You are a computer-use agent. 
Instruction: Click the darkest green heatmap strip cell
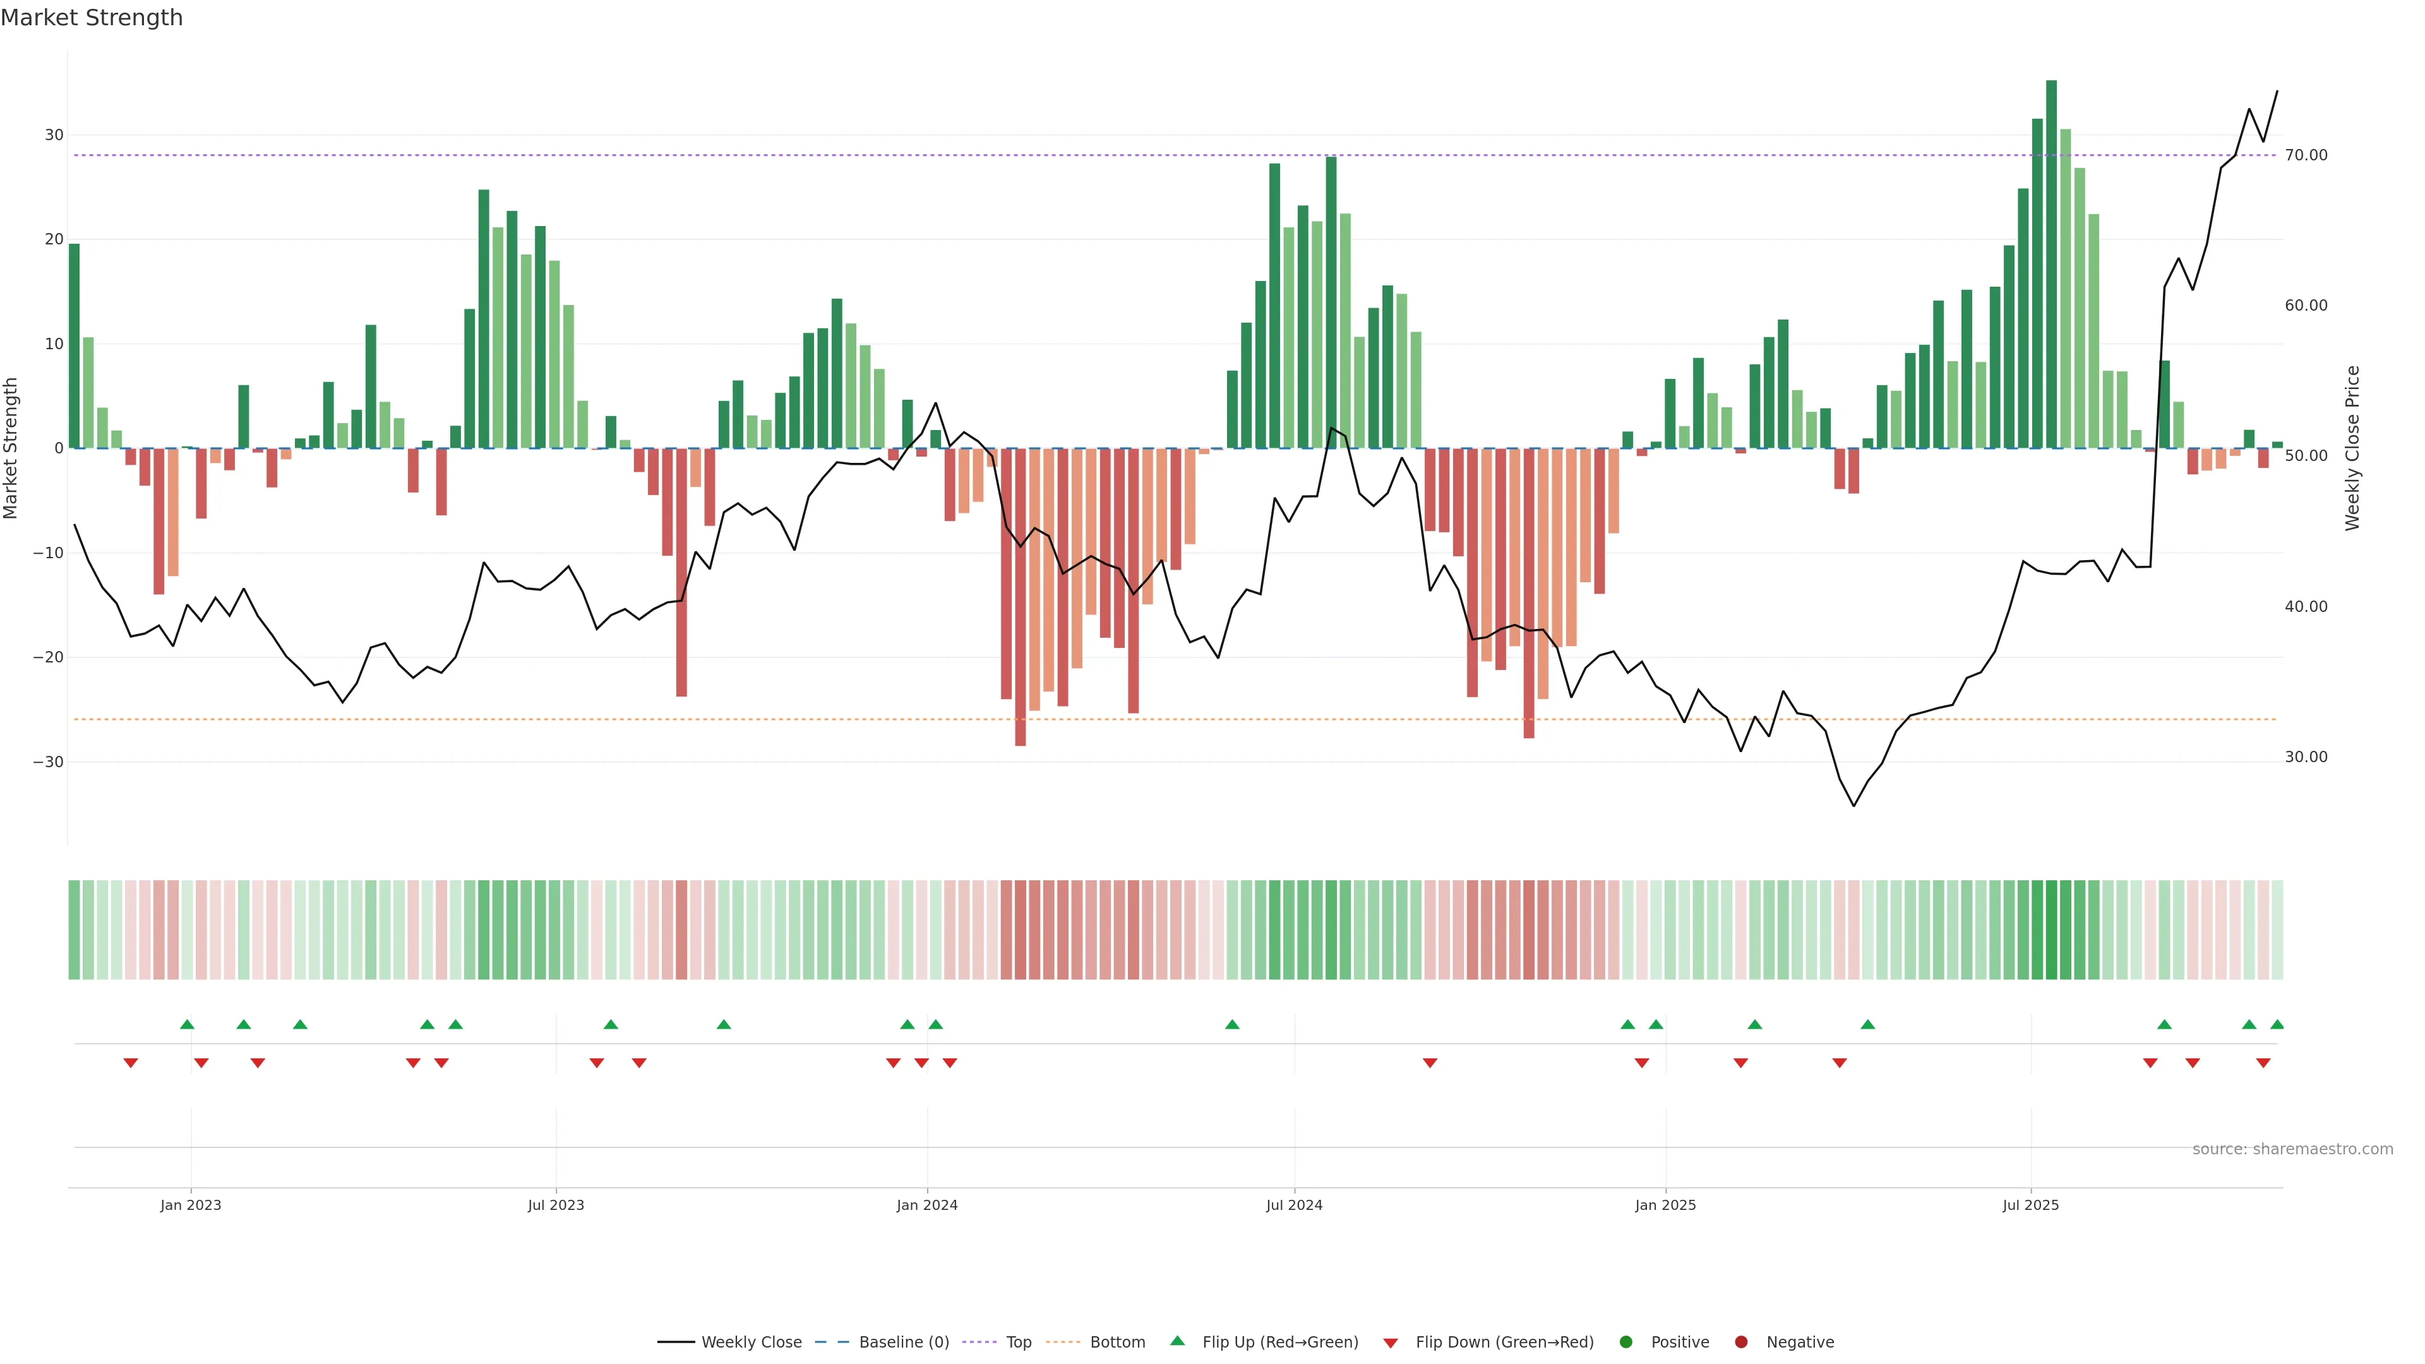2051,930
